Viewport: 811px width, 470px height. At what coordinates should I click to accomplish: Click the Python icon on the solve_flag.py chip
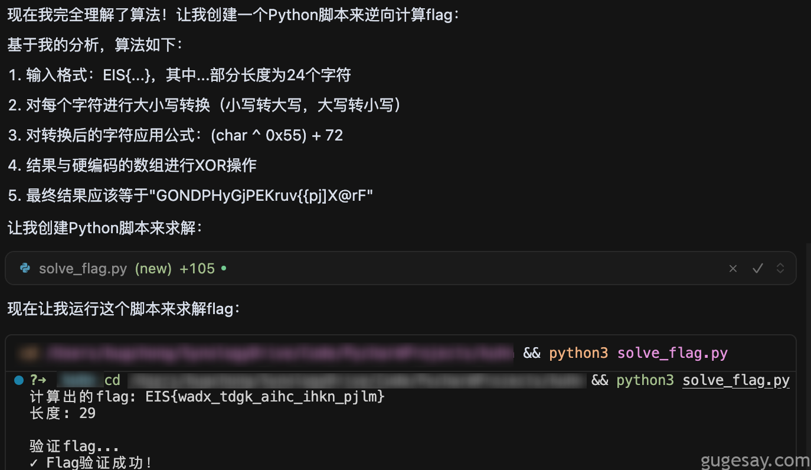coord(25,269)
